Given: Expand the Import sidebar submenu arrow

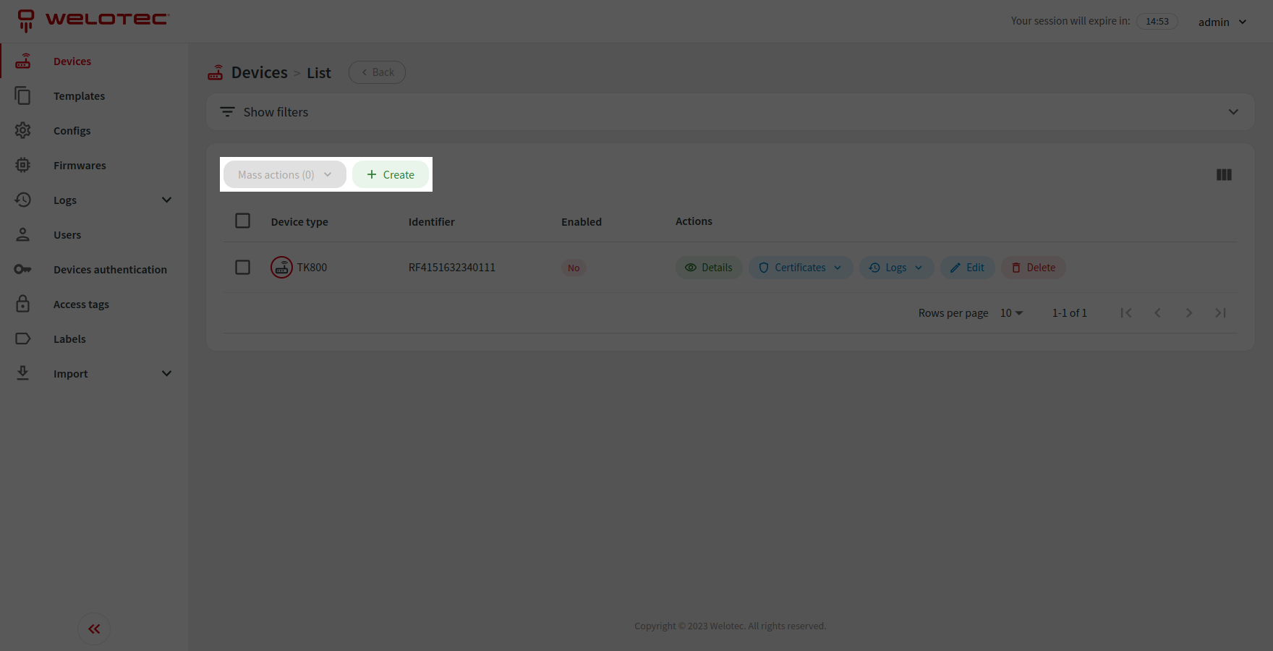Looking at the screenshot, I should tap(166, 373).
